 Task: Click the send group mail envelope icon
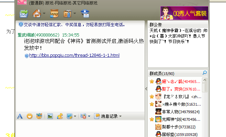(24, 13)
